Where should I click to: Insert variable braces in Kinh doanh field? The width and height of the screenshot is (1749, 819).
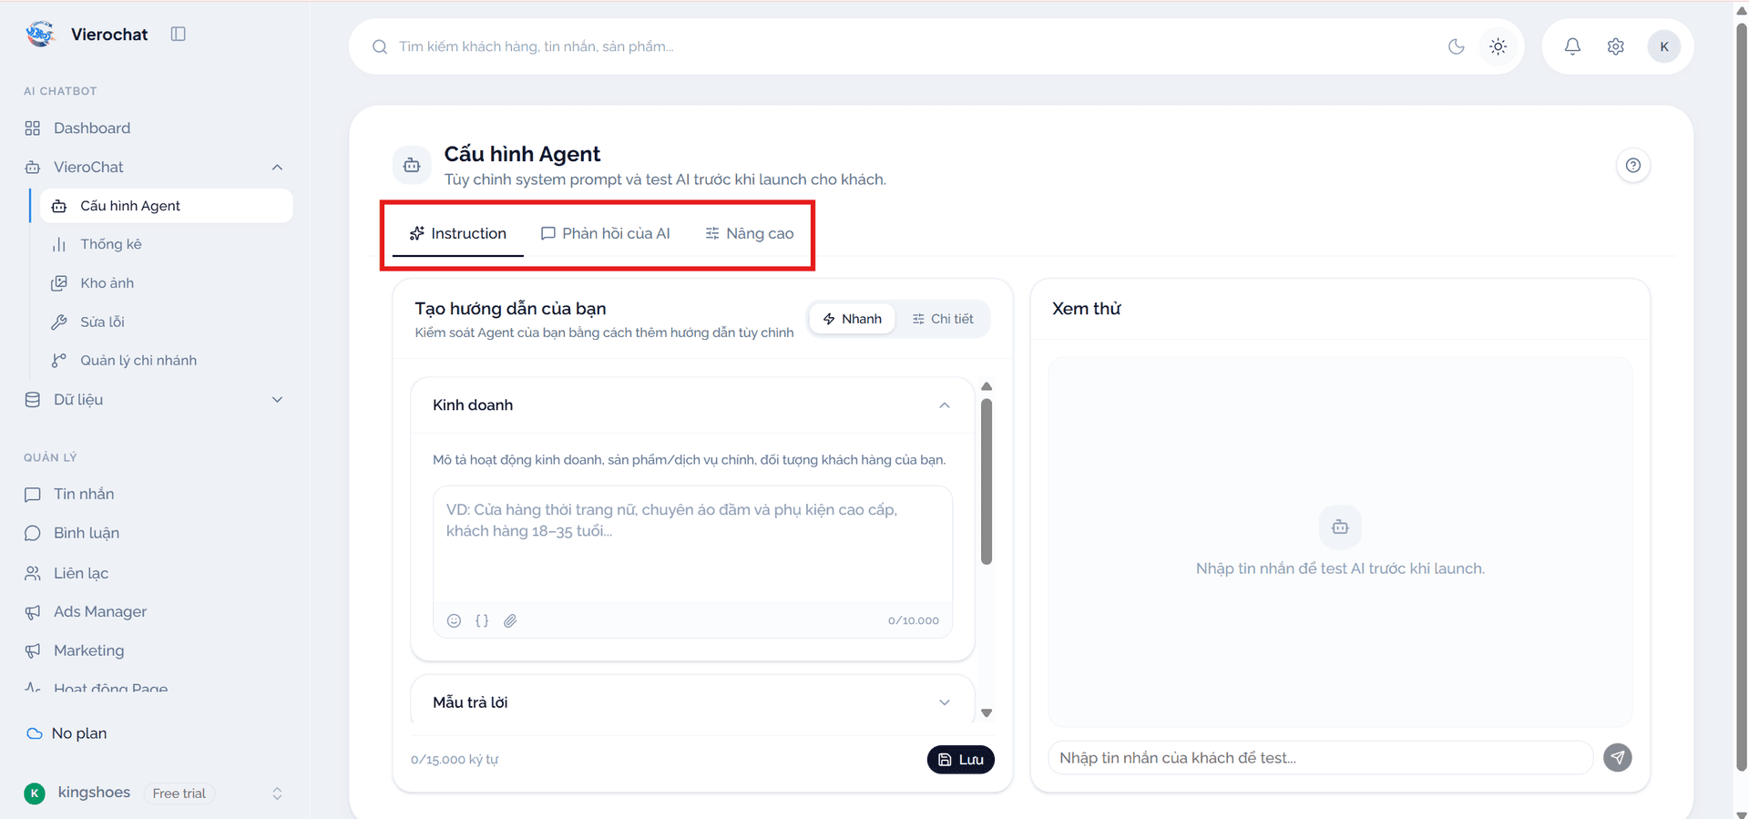point(482,620)
